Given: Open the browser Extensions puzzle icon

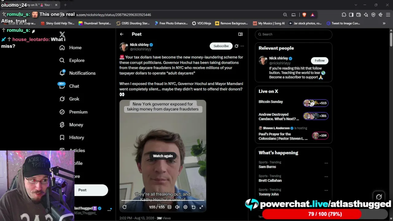Looking at the screenshot, I should tap(344, 15).
